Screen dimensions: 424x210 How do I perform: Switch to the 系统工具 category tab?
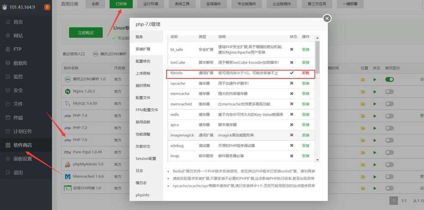pyautogui.click(x=182, y=4)
